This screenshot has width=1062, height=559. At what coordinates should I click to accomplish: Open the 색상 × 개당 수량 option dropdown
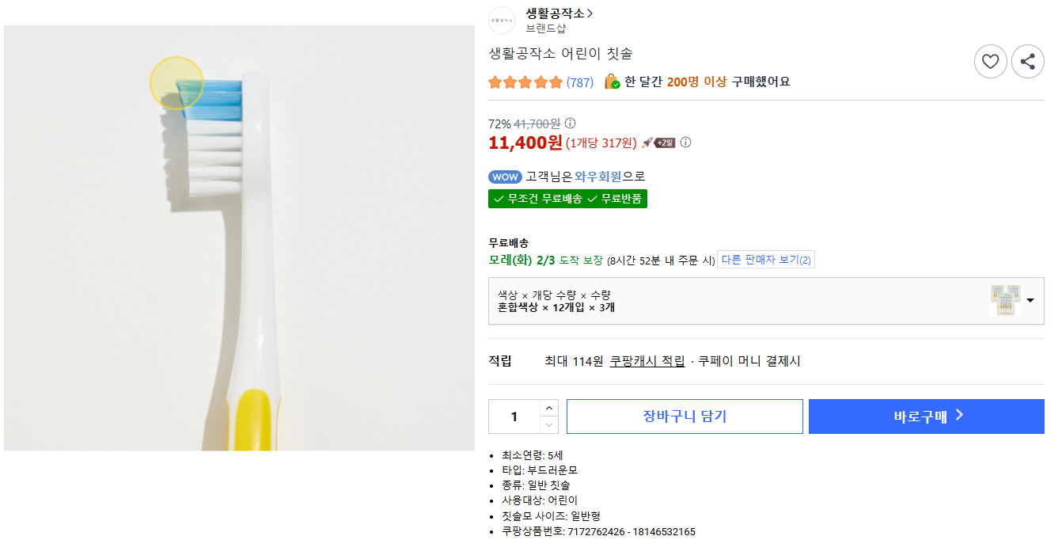pos(766,301)
